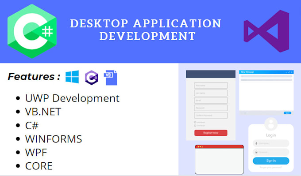The image size is (301, 176).
Task: Click the Send button in New Message window
Action: point(287,113)
